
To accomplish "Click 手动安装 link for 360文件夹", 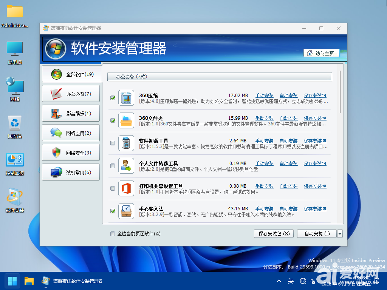I will 264,118.
